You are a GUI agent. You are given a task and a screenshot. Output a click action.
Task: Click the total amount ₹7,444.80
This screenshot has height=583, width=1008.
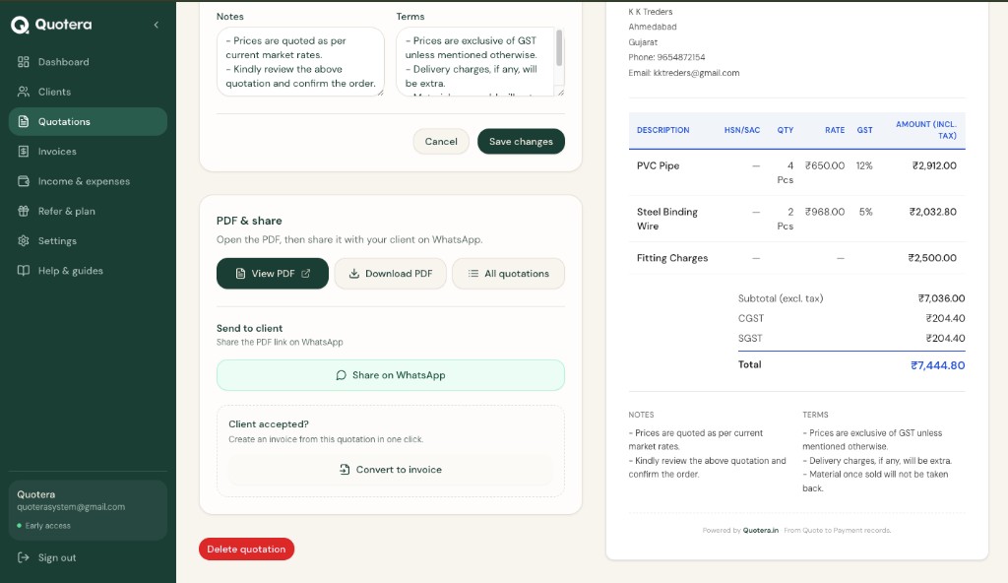(937, 365)
